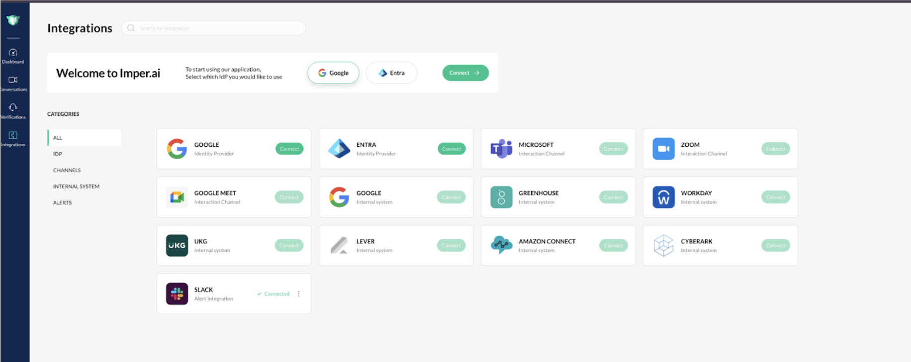Filter by CHANNELS category
911x362 pixels.
pos(67,170)
